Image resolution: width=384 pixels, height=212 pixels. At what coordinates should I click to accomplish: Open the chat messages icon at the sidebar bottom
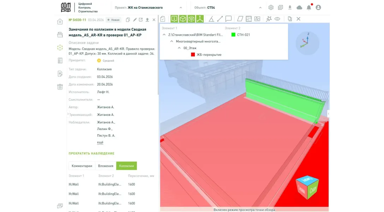60,206
